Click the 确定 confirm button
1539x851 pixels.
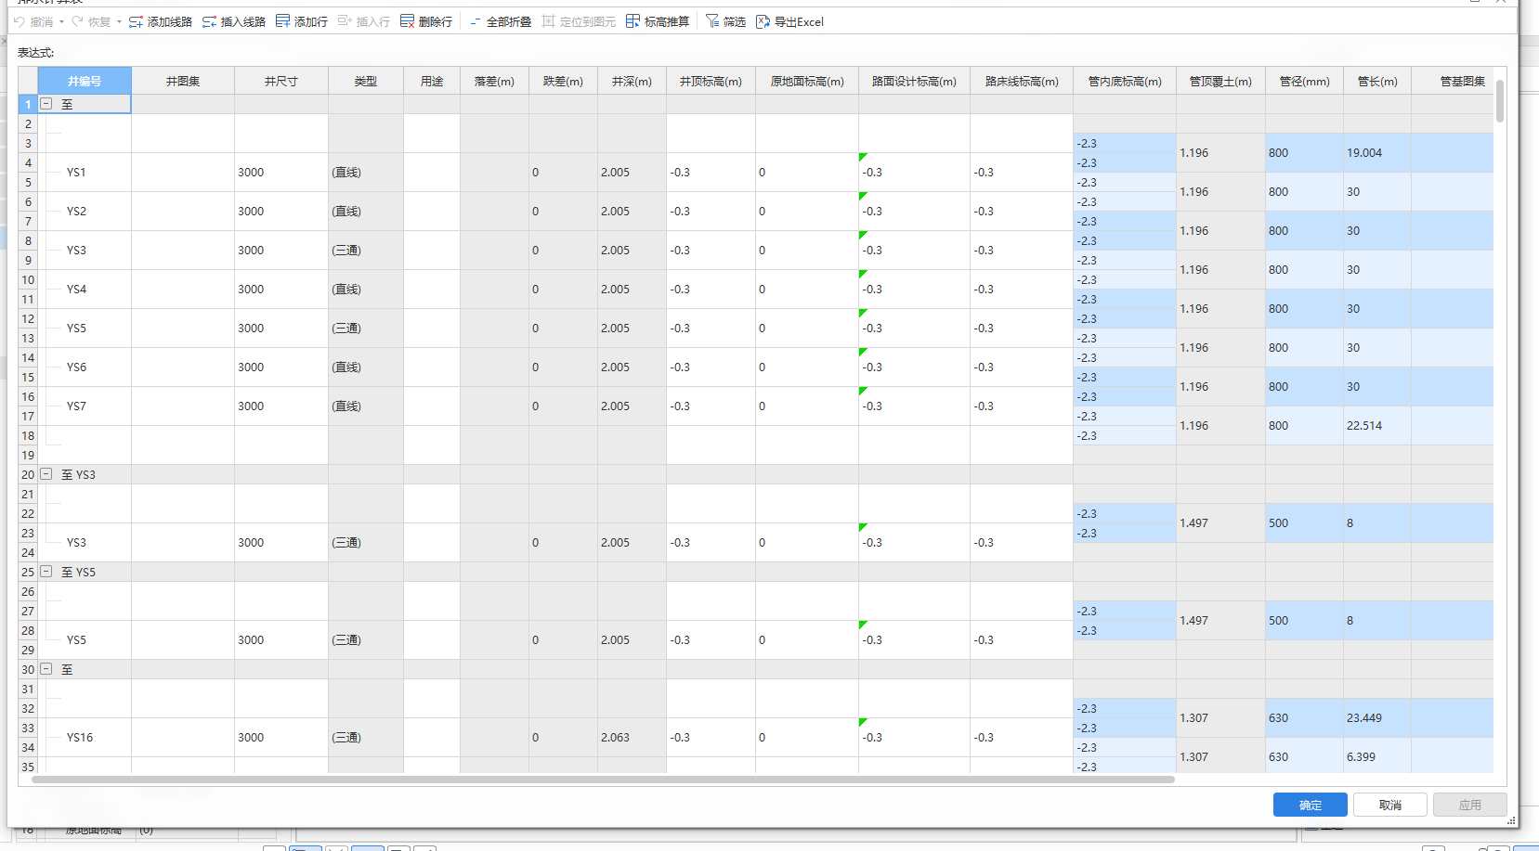1311,805
